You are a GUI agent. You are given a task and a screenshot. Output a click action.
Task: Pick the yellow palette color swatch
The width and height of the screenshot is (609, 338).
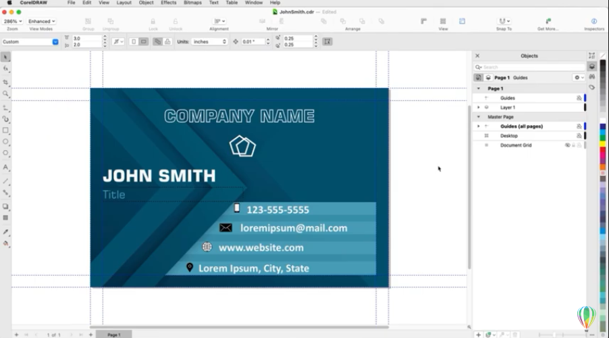602,144
